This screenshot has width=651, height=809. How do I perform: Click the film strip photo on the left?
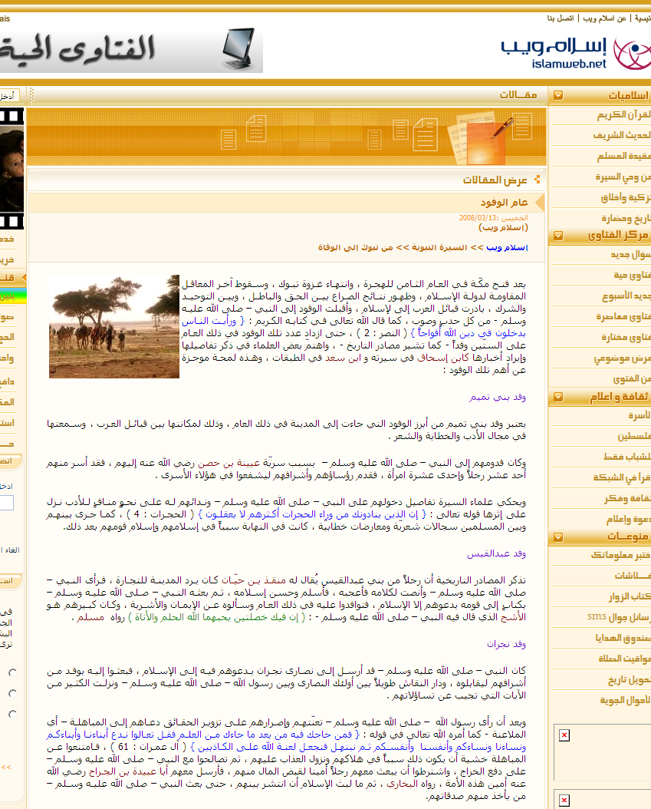click(x=12, y=169)
